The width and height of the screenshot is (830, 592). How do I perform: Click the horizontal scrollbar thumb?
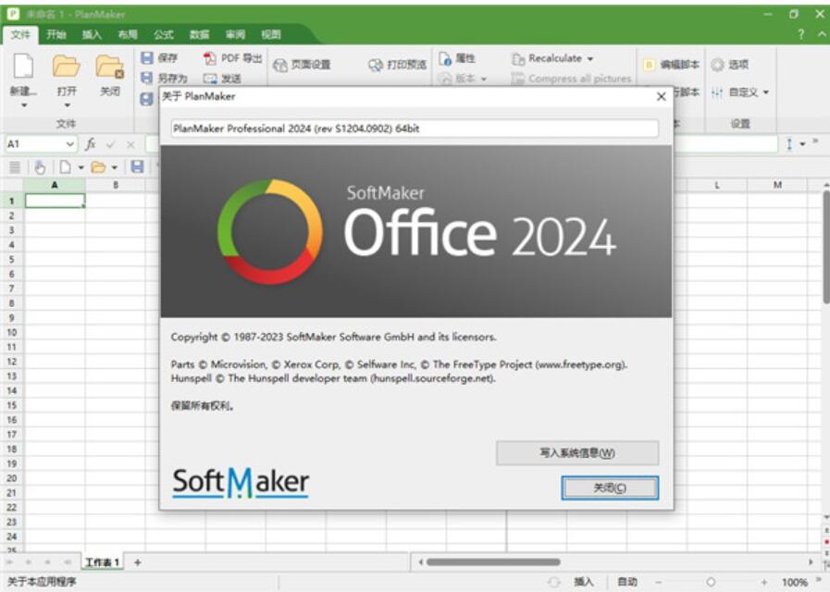coord(493,561)
